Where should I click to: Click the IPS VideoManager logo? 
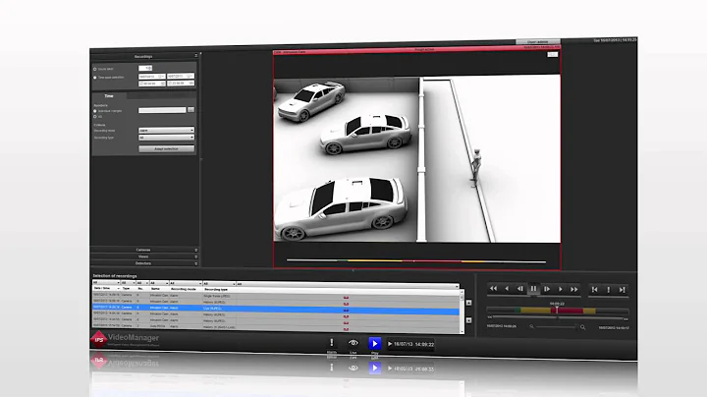pos(125,338)
